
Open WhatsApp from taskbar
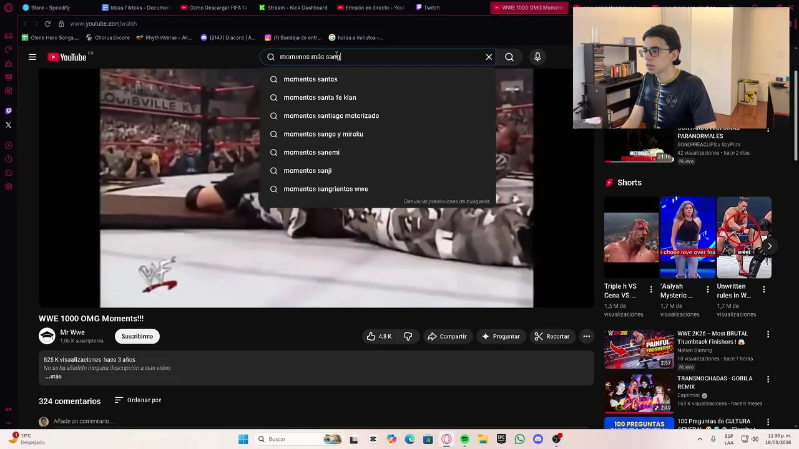(x=519, y=439)
